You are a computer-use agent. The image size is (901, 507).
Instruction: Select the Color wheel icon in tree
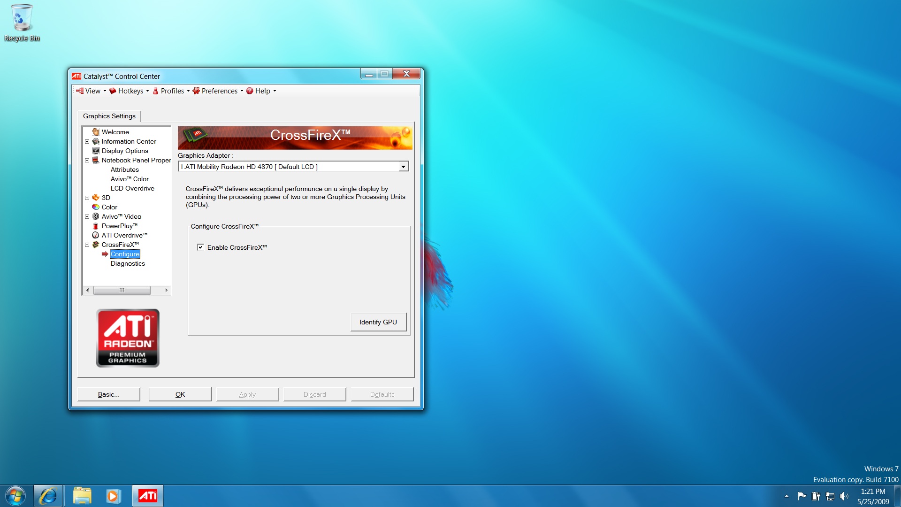coord(96,207)
